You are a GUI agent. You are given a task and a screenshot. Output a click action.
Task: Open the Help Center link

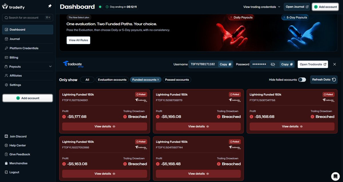15,145
